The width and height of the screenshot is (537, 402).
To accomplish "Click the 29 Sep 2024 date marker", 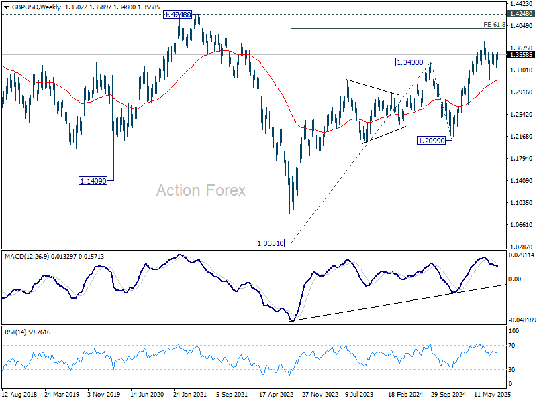I will pos(448,394).
